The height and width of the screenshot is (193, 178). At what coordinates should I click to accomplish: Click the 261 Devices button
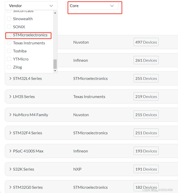[146, 60]
